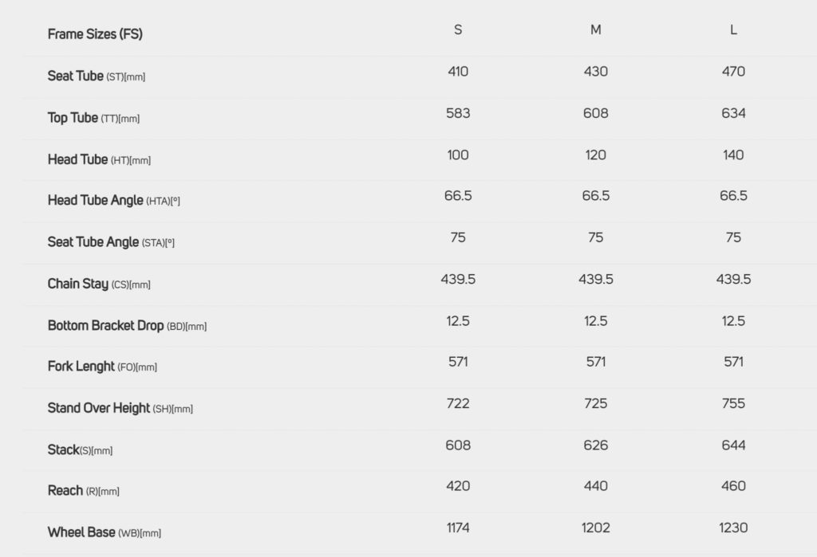817x557 pixels.
Task: Click the S frame size column header
Action: tap(458, 30)
